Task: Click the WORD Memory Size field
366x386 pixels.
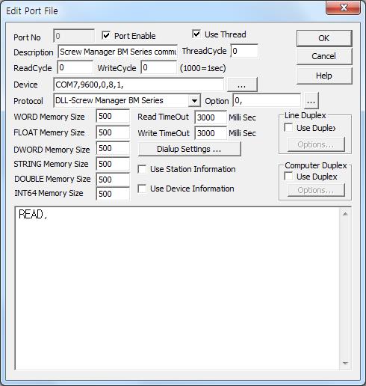Action: [113, 116]
